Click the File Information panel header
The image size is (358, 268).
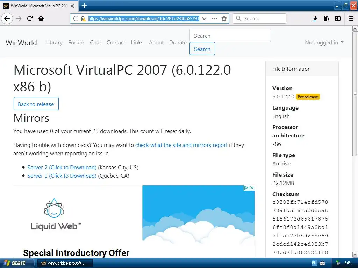[302, 69]
